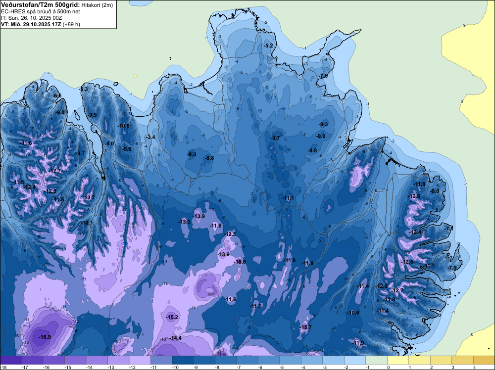Click the -5.2 temperature value
495x370 pixels.
(x=268, y=46)
